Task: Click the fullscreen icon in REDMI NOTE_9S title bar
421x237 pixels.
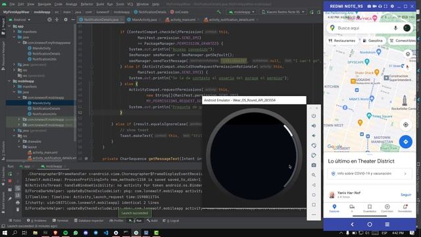Action: pos(386,6)
